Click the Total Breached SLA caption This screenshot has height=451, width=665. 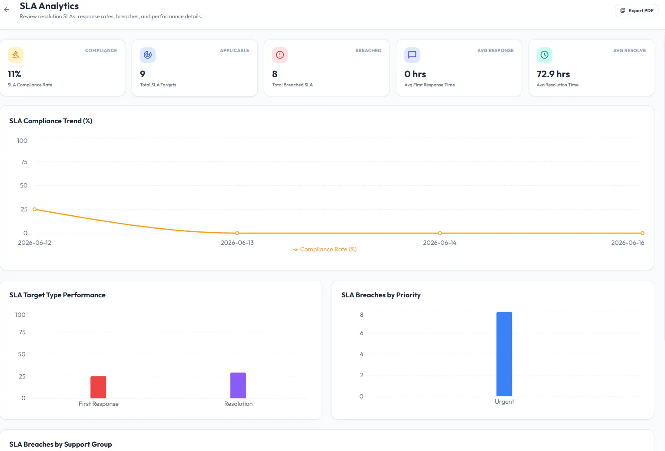(x=293, y=85)
